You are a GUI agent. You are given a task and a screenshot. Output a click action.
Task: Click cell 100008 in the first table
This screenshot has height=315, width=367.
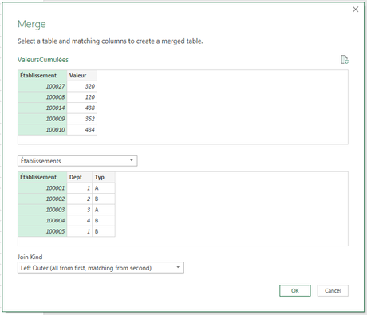[42, 97]
